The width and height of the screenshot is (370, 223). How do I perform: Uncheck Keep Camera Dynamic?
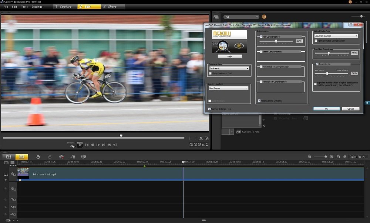click(259, 100)
